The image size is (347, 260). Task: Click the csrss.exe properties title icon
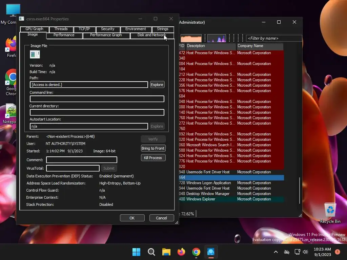[x=21, y=19]
